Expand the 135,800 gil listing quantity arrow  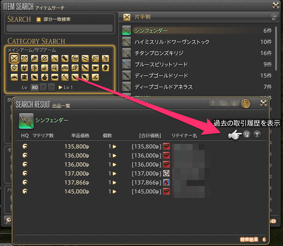tap(114, 147)
